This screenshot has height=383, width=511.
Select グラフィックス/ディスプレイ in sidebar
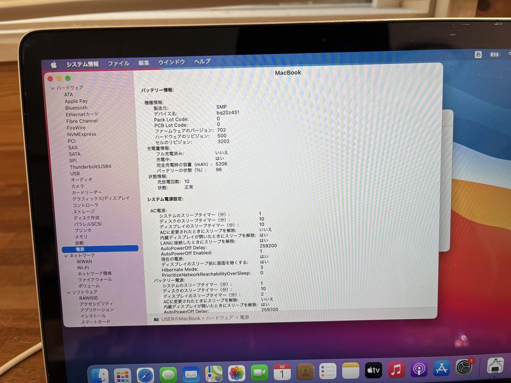pos(101,198)
